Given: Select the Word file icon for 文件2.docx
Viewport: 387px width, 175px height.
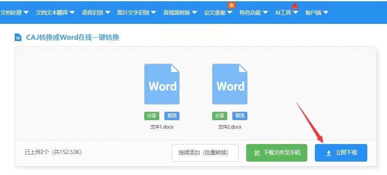Looking at the screenshot, I should pos(230,84).
